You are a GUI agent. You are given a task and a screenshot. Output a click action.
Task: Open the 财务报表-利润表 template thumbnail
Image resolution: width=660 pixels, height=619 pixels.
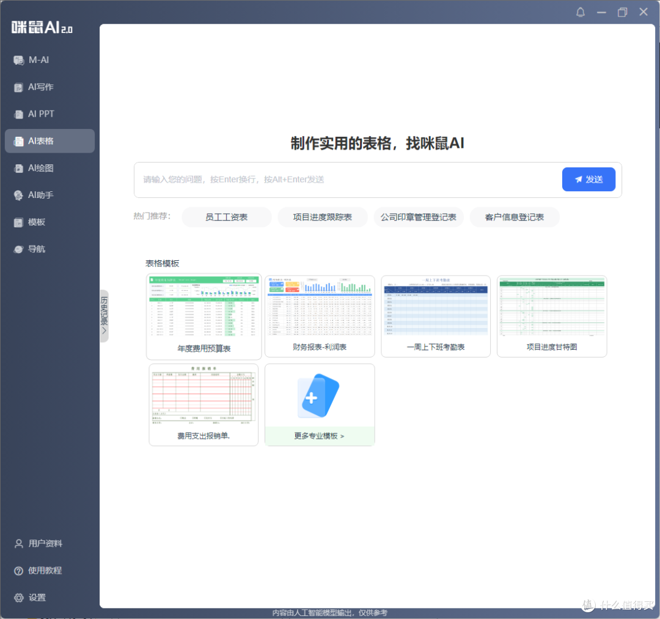pyautogui.click(x=320, y=317)
